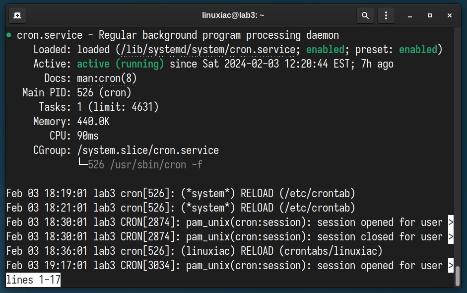Click the scrollbar thumb on the right edge
This screenshot has height=293, width=467.
point(458,276)
